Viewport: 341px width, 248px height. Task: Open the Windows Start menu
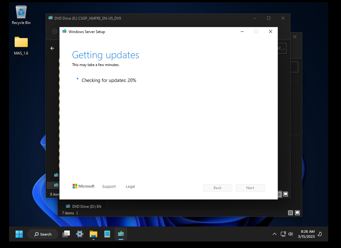point(19,234)
